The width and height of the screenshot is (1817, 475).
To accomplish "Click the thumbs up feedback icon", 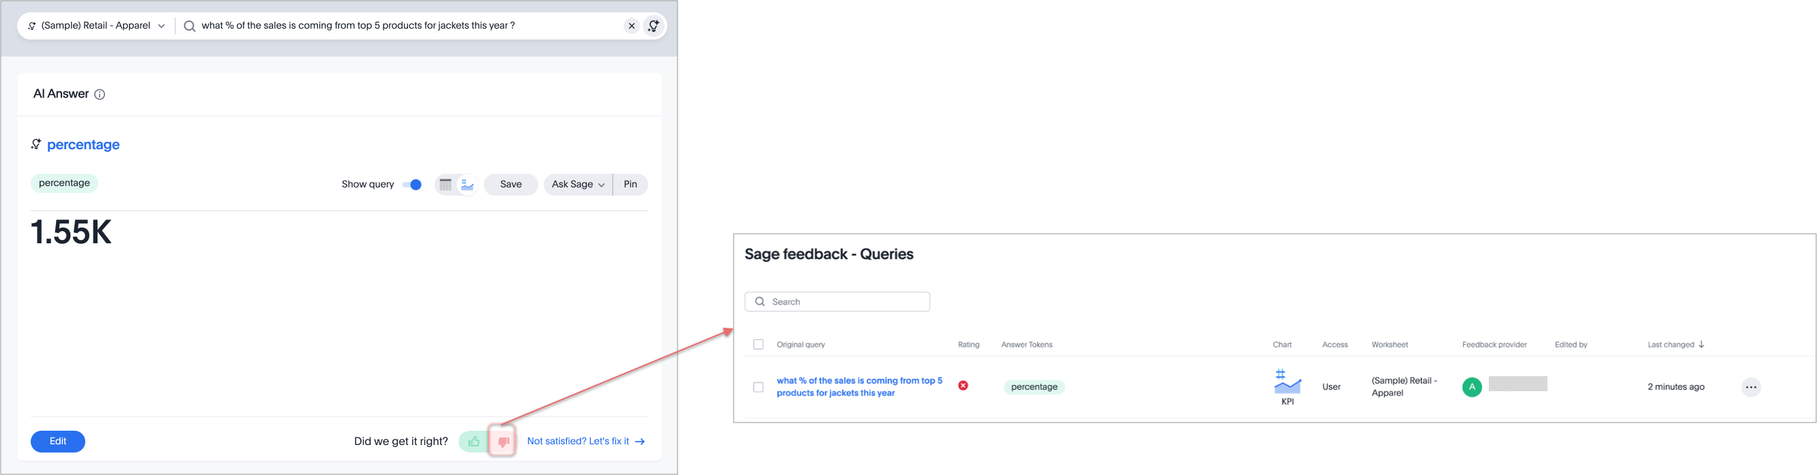I will [474, 442].
